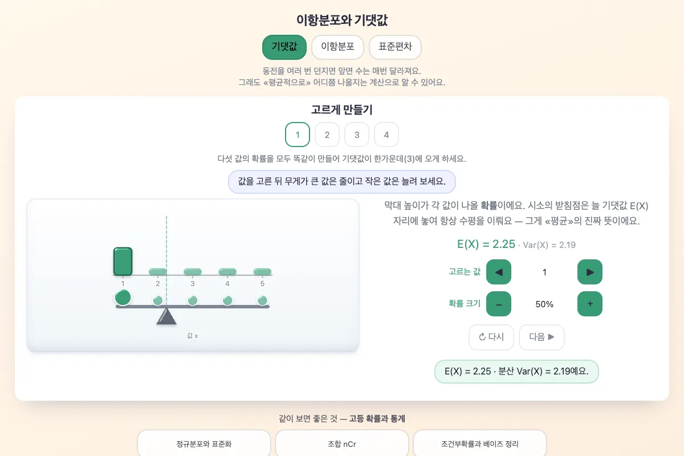The height and width of the screenshot is (456, 684).
Task: Open the 표준편차 tab
Action: point(395,47)
